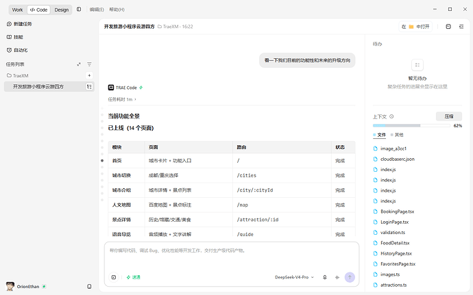Viewport: 473px width, 295px height.
Task: Open the DeepSeek-V4-Pro model dropdown
Action: [x=294, y=277]
